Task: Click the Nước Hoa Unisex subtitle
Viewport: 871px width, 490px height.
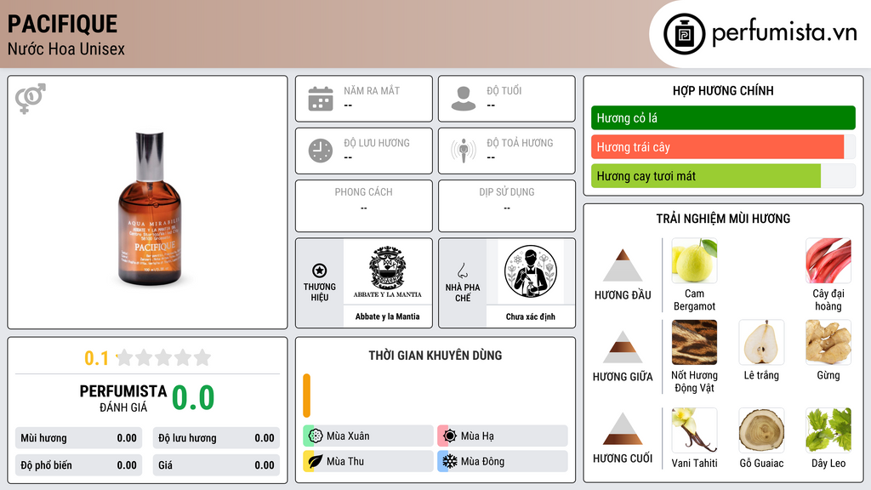Action: tap(66, 49)
